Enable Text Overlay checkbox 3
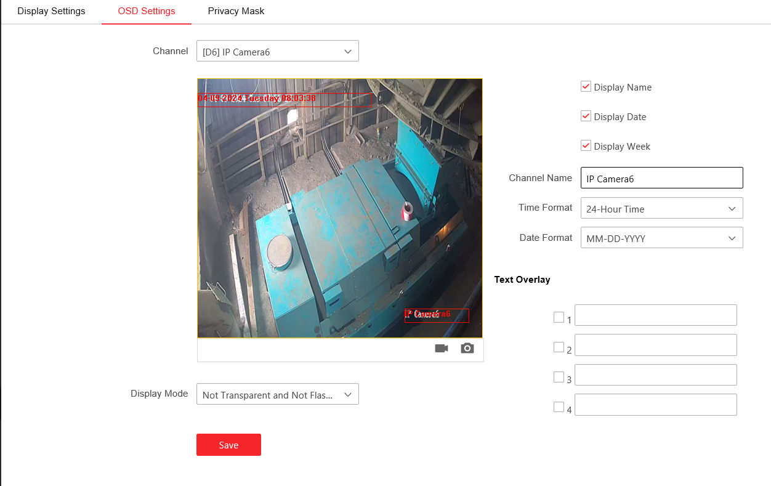Image resolution: width=771 pixels, height=486 pixels. 559,377
